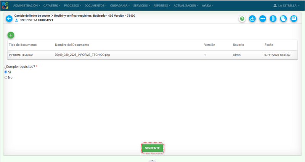
Task: Add a new document with green plus button
Action: pos(11,35)
